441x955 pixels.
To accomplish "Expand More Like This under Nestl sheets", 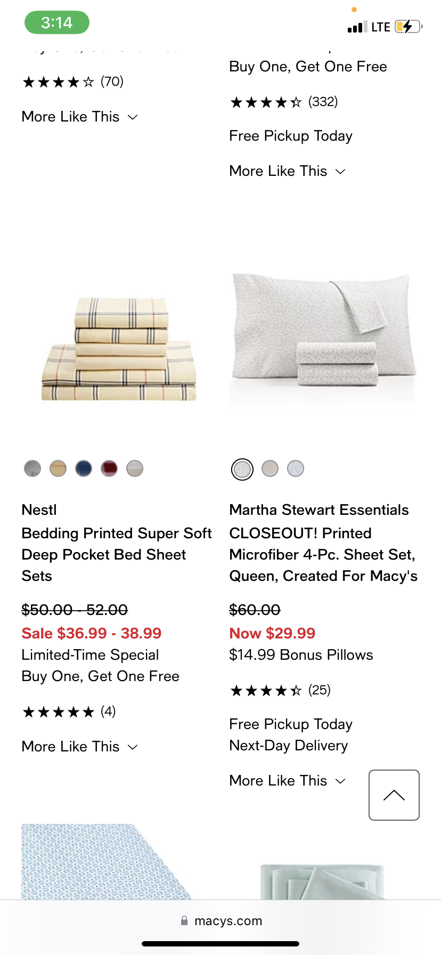I will (80, 747).
